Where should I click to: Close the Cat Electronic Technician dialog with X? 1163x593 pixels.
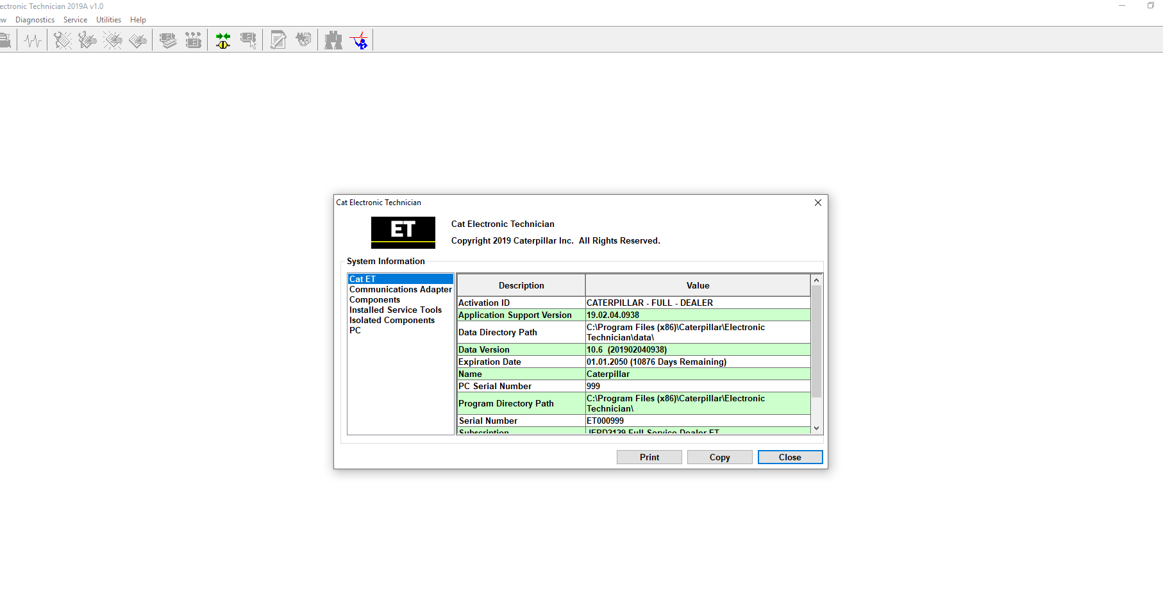tap(817, 203)
